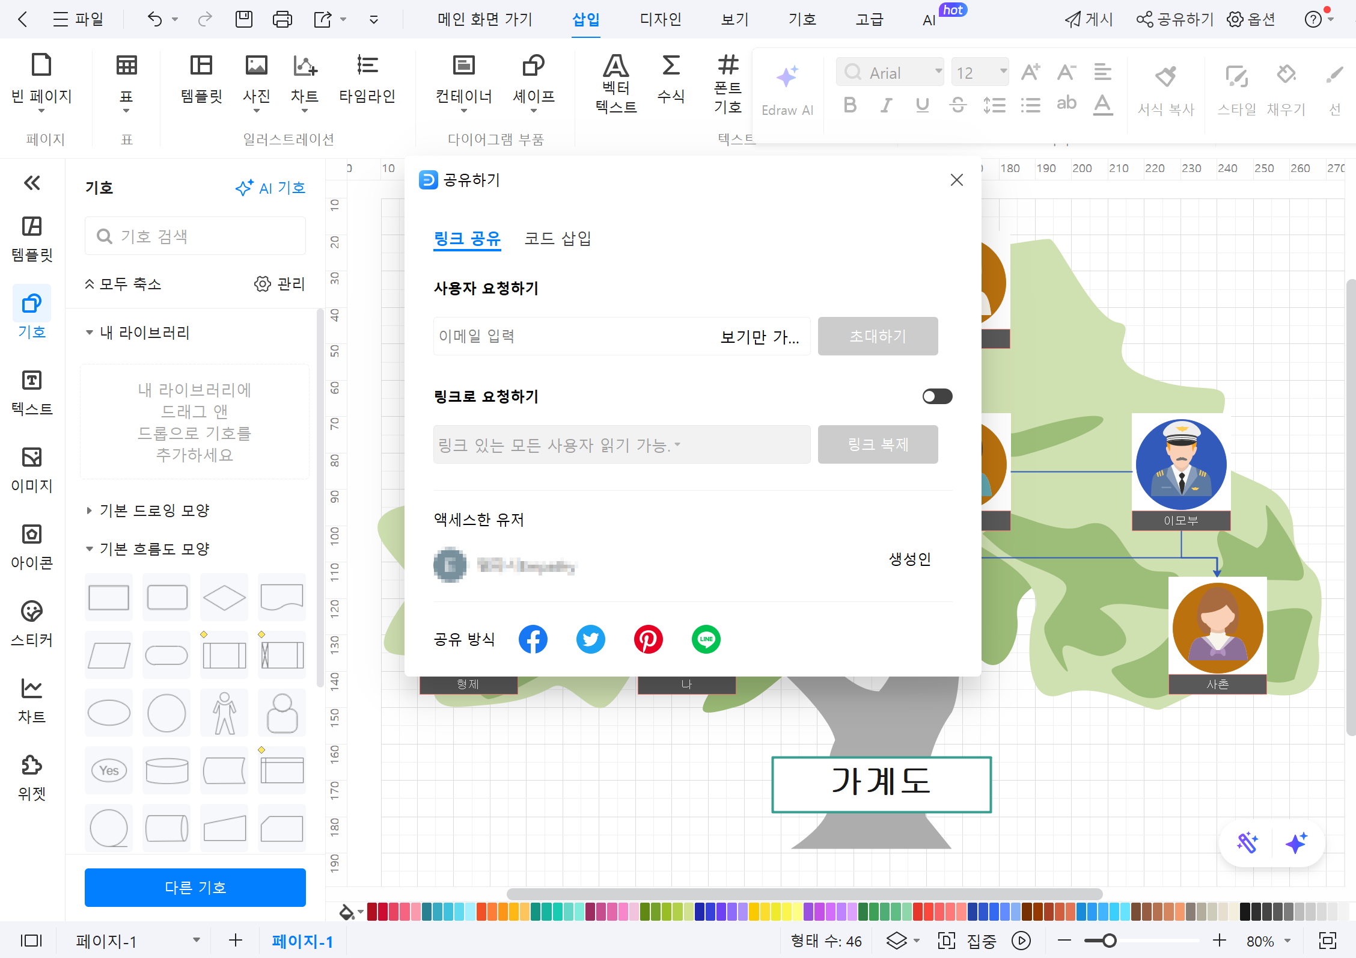Click the 초대하기 invite button
The width and height of the screenshot is (1356, 958).
[878, 336]
